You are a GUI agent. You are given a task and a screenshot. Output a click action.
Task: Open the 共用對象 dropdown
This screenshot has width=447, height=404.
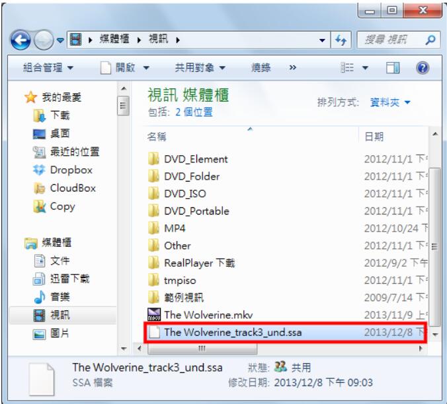(x=200, y=68)
